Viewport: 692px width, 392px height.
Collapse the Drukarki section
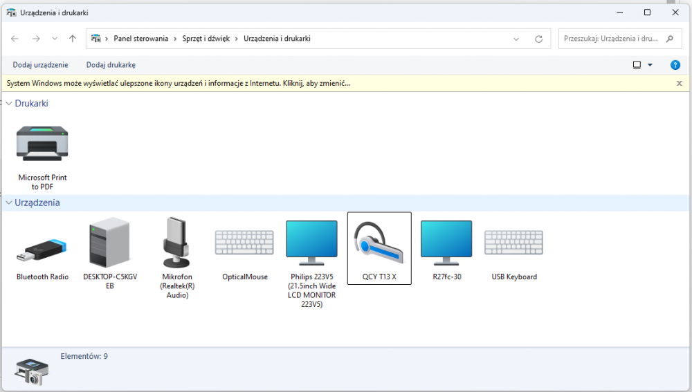point(9,104)
